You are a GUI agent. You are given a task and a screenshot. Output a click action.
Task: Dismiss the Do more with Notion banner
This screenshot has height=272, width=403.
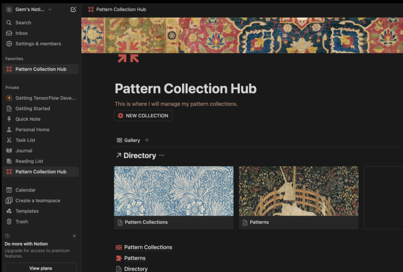pos(74,236)
